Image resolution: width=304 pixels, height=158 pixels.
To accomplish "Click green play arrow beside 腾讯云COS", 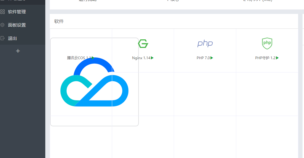I will coord(93,58).
